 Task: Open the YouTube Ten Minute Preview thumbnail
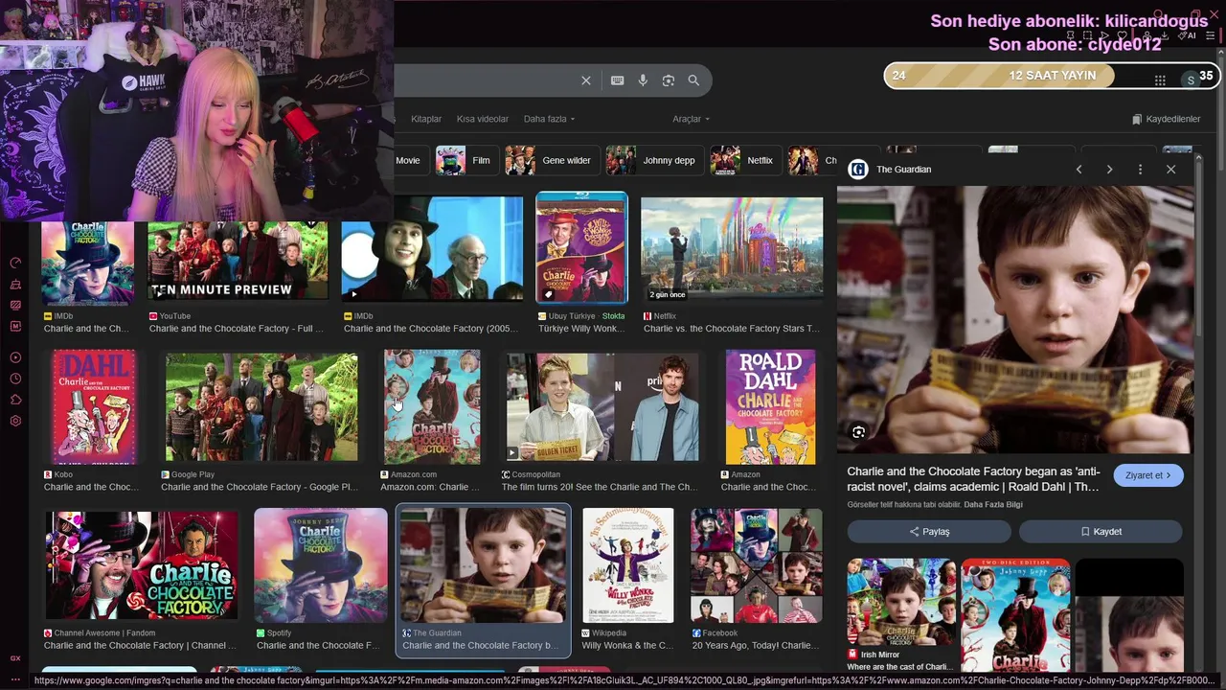pyautogui.click(x=237, y=262)
